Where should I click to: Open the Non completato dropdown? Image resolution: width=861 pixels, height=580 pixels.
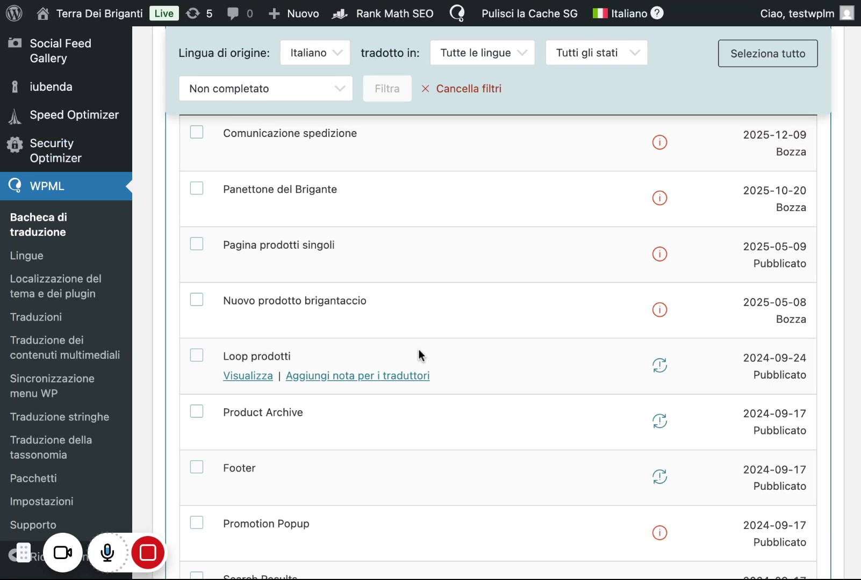[x=266, y=89]
